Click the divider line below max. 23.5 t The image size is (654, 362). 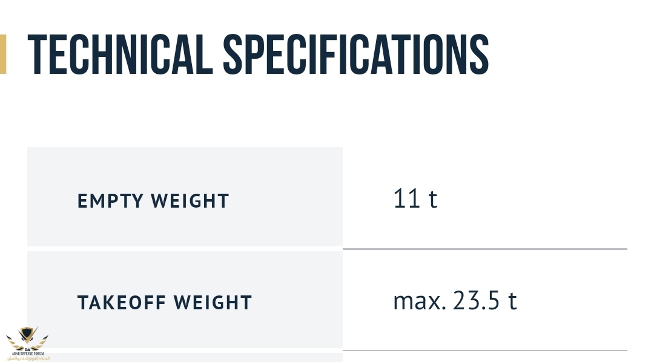click(484, 350)
